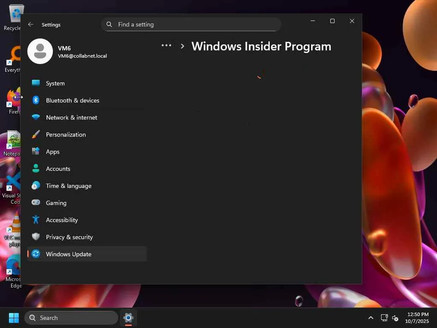Open the network status tray icon

[x=385, y=318]
